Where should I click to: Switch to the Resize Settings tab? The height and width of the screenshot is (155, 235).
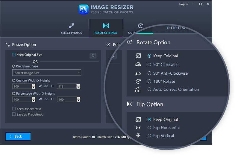point(106,28)
